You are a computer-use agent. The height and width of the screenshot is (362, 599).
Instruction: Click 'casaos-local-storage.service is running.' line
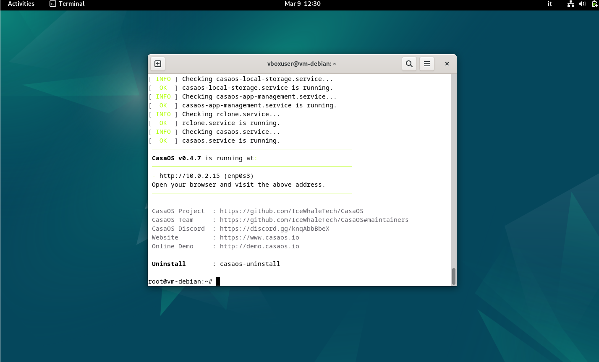click(x=258, y=88)
